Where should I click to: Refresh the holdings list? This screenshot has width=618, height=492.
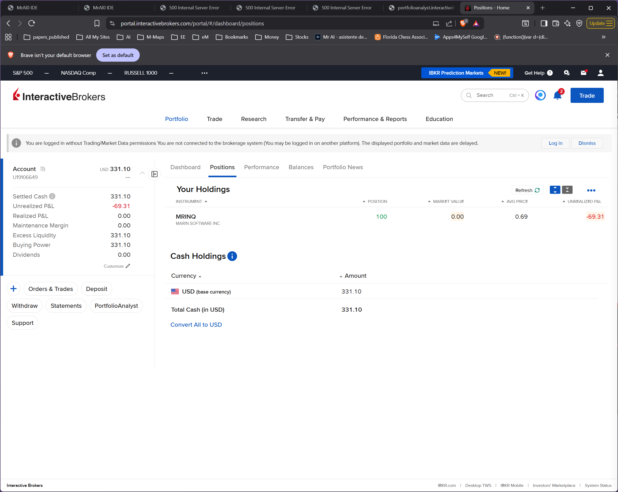(x=528, y=190)
